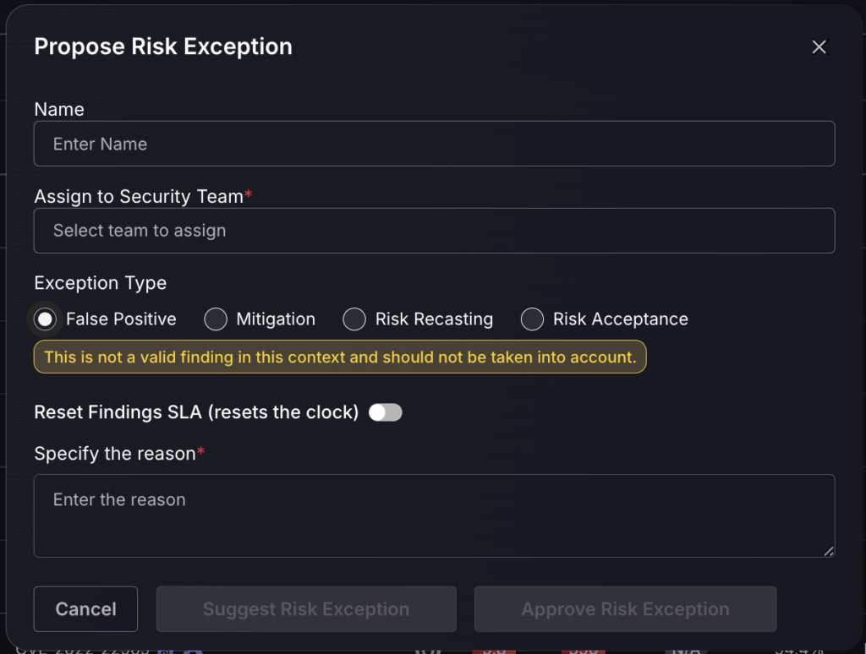Click the Name field label
The width and height of the screenshot is (866, 654).
(x=59, y=109)
